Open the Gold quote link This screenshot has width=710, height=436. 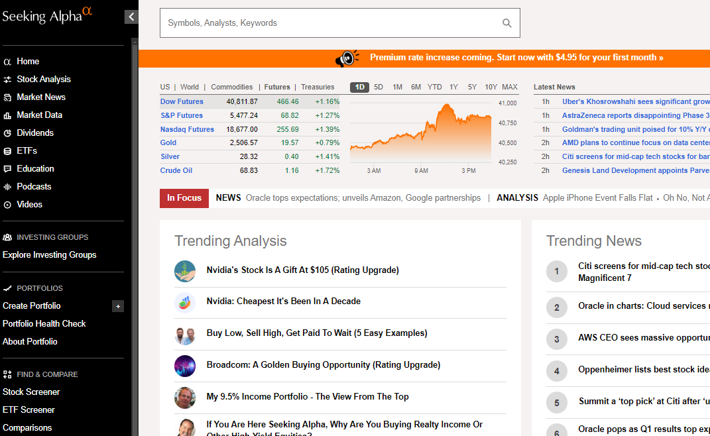(168, 142)
